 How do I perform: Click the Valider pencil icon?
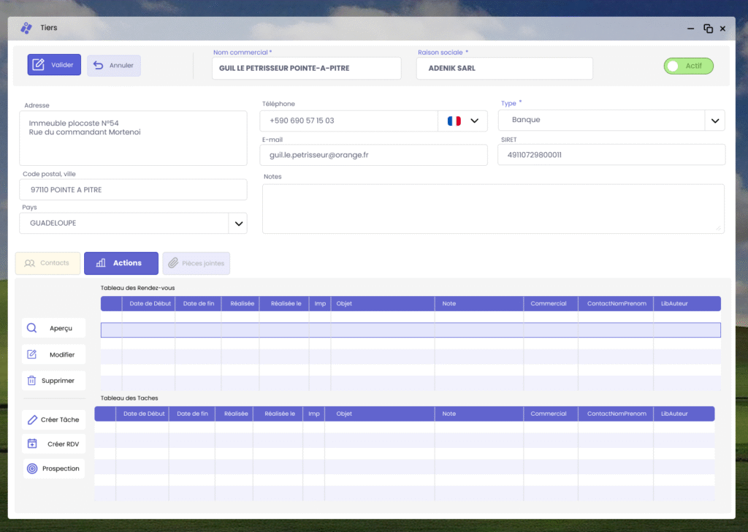pos(39,65)
